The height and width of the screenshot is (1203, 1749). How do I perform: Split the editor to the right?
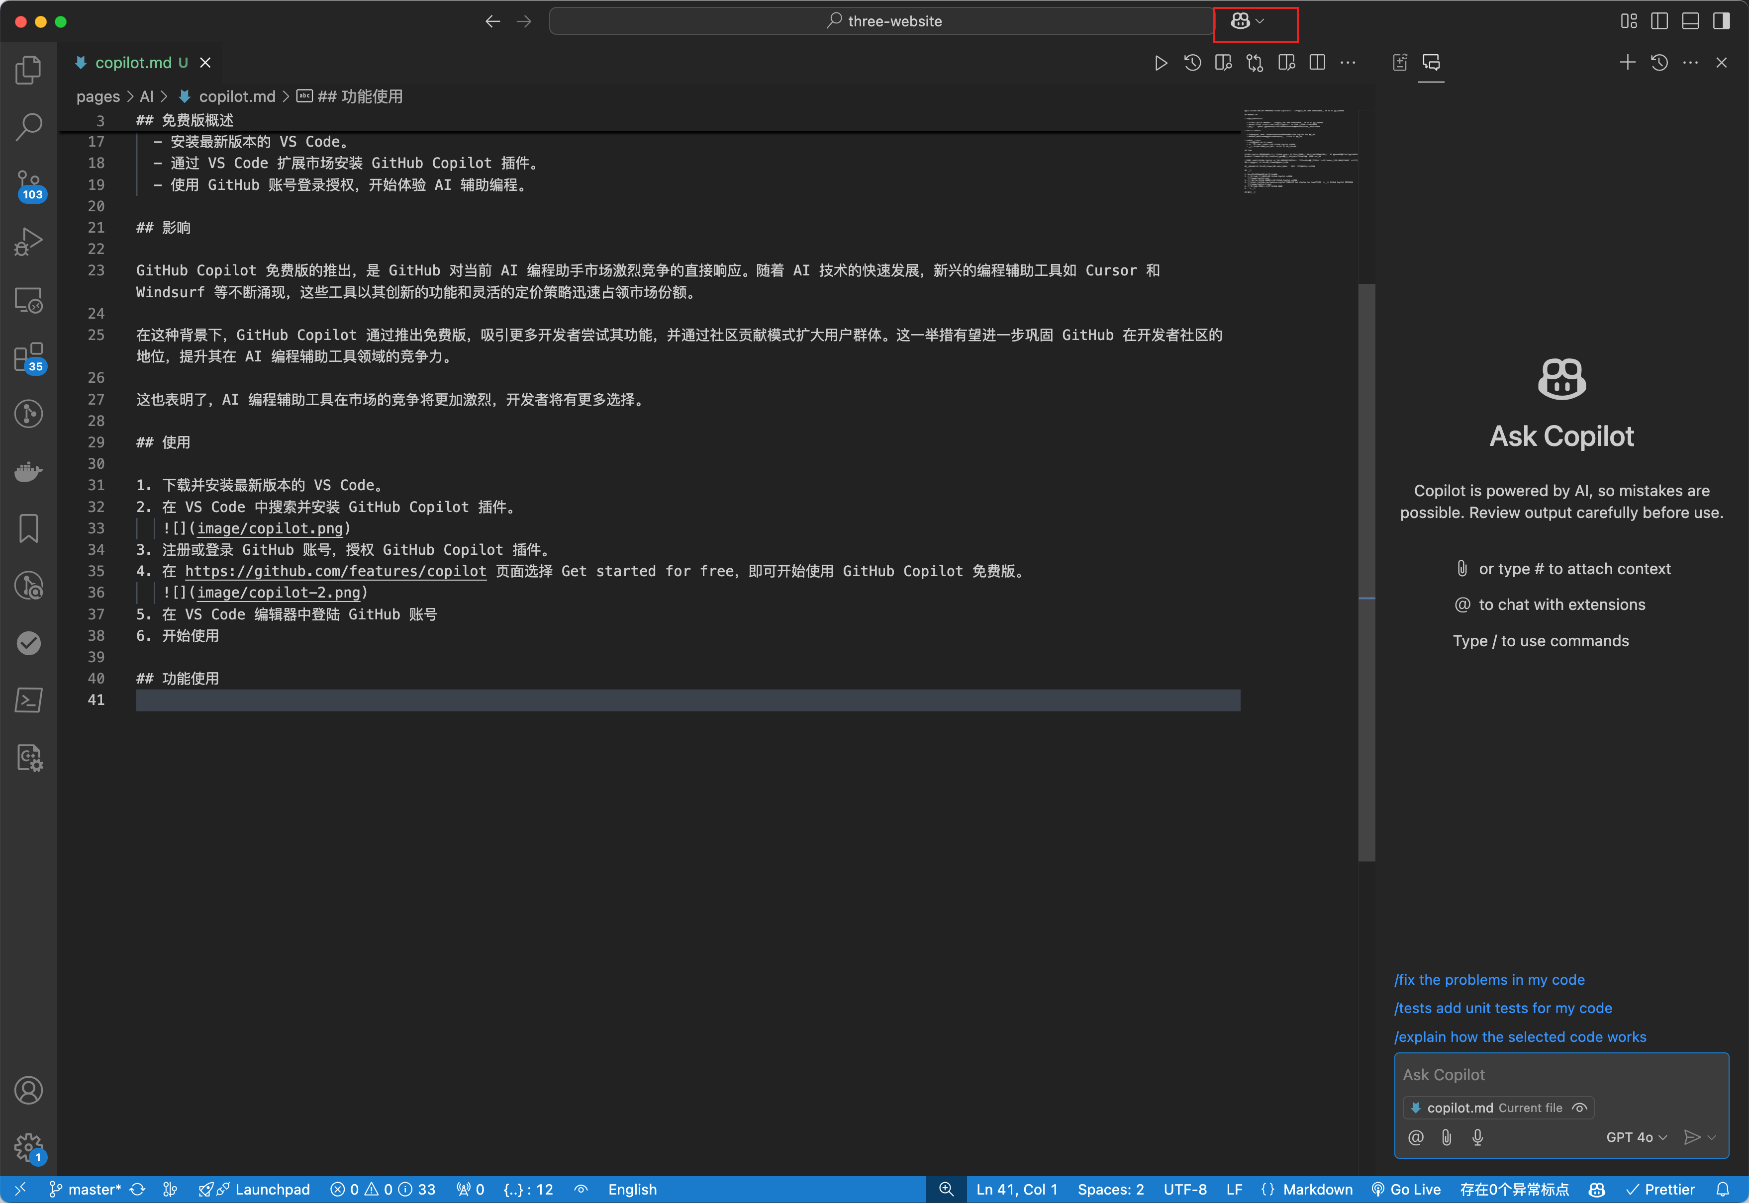(1318, 63)
